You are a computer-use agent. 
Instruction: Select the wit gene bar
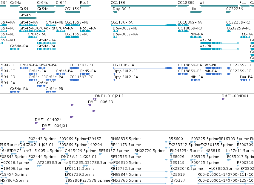click(219, 6)
